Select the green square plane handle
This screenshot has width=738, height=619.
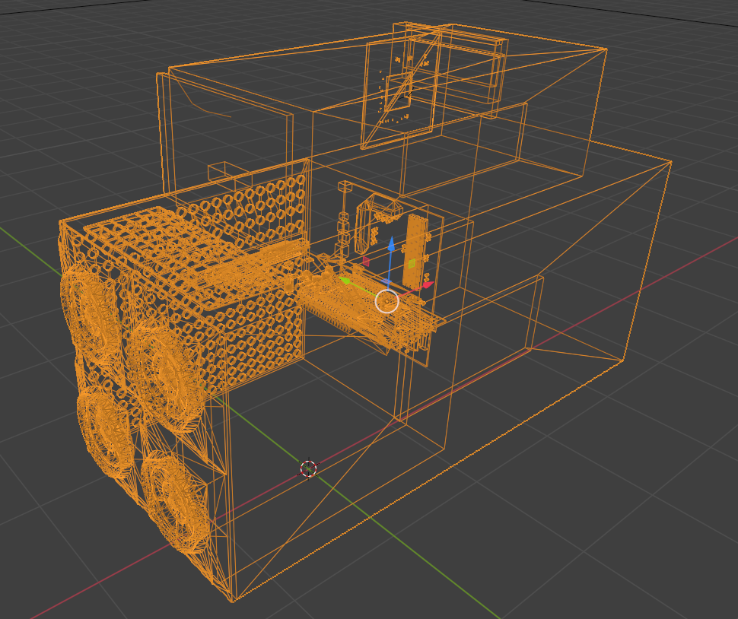(x=412, y=263)
